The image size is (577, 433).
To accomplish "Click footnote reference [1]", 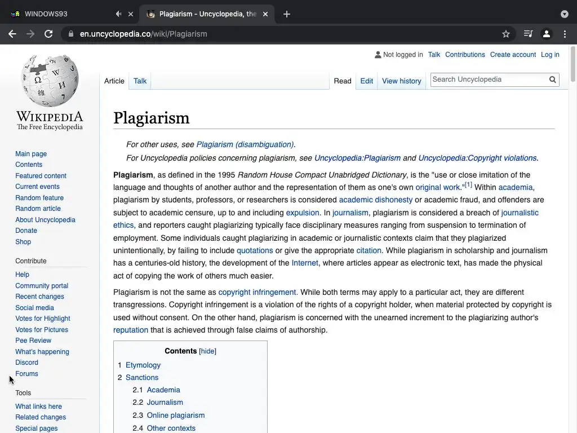I will pos(468,184).
